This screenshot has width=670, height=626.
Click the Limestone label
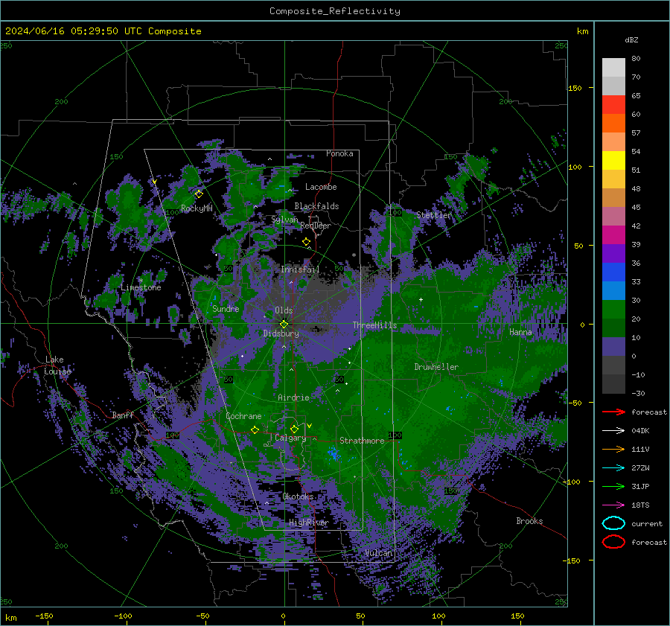(x=141, y=287)
